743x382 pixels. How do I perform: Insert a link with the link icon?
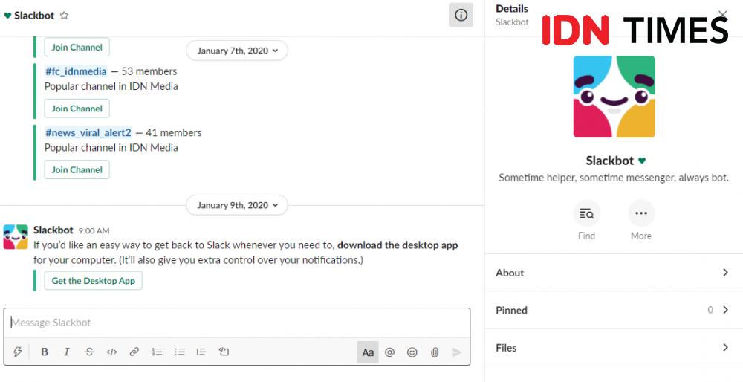[x=134, y=352]
